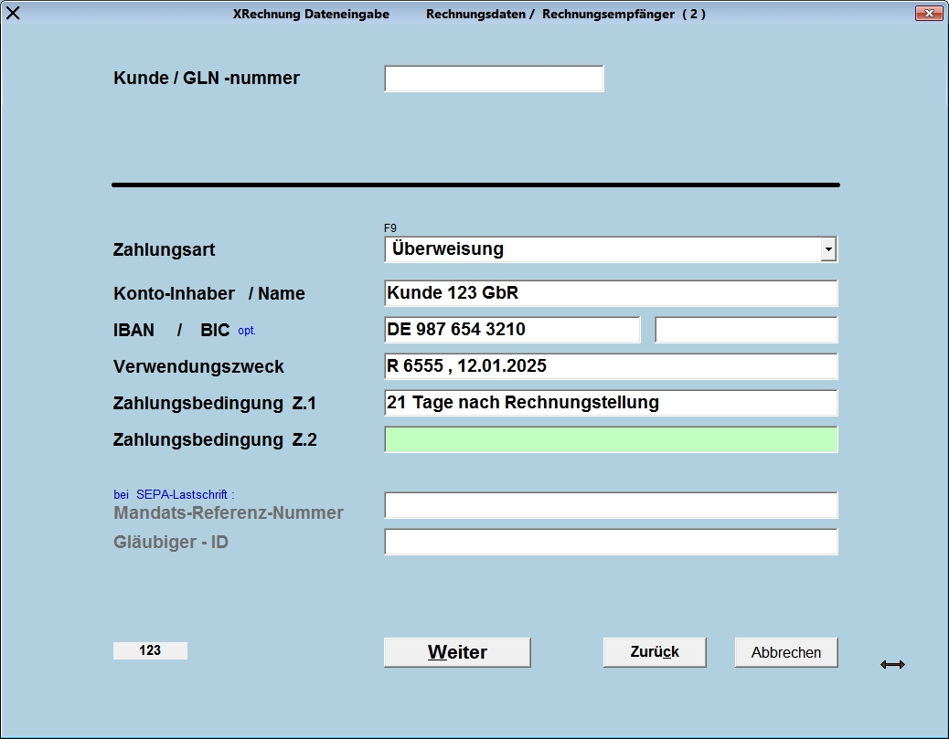Expand the Zahlungsart dropdown arrow
Image resolution: width=949 pixels, height=739 pixels.
(827, 249)
